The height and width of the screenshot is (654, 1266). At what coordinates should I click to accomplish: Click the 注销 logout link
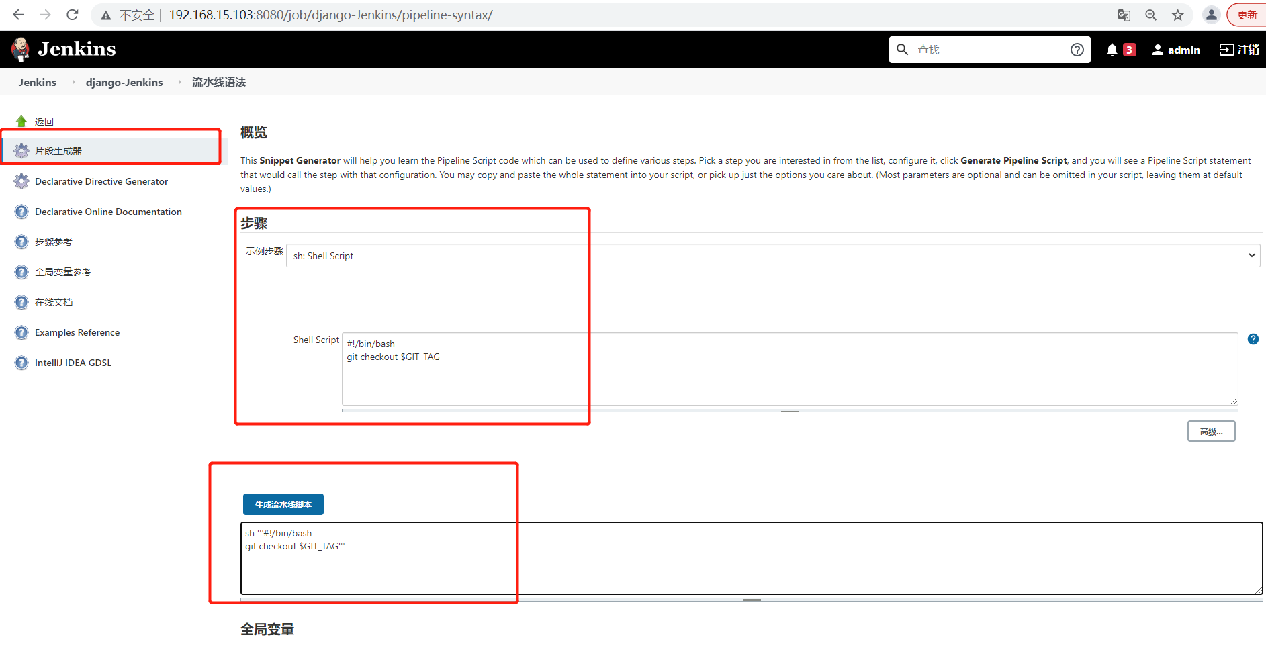(x=1249, y=50)
